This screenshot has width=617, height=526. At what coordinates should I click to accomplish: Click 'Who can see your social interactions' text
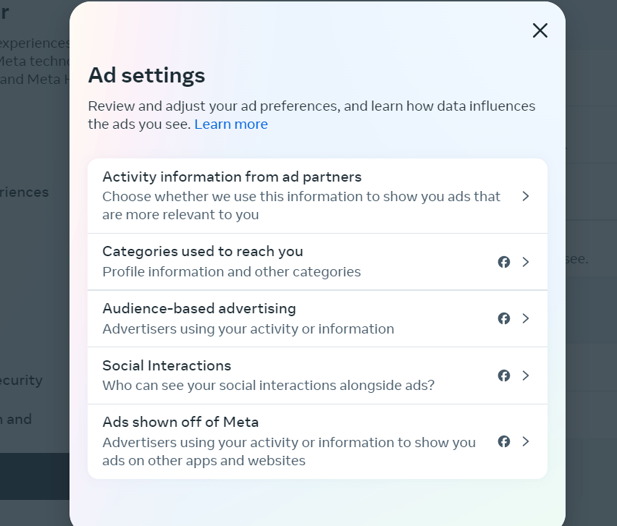tap(269, 386)
